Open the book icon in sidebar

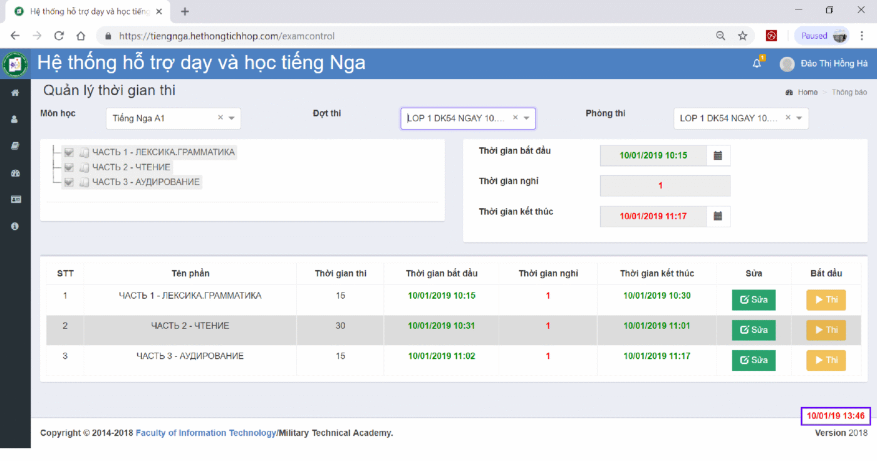(x=15, y=146)
